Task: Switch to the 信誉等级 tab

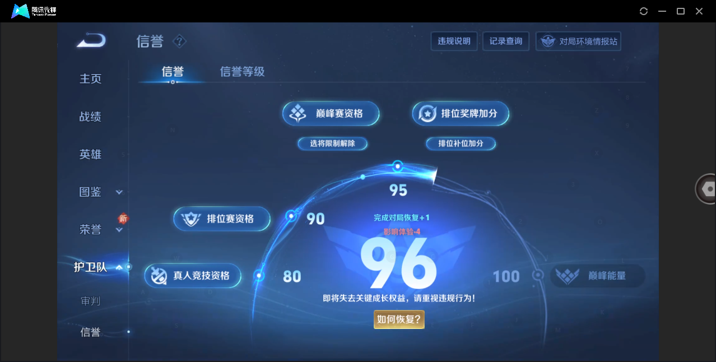Action: click(242, 72)
